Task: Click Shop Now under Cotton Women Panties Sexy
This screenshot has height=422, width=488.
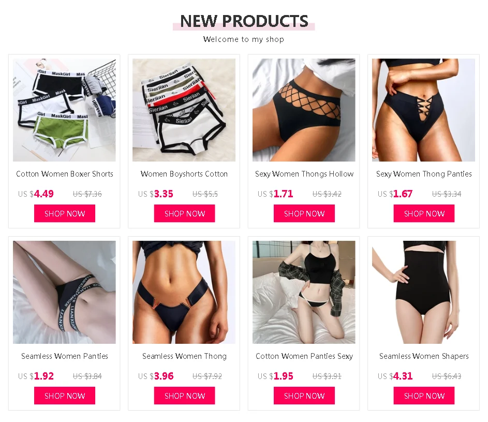Action: 304,396
